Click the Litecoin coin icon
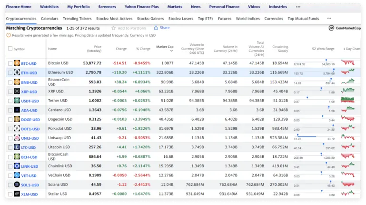366x205 pixels. (x=17, y=147)
